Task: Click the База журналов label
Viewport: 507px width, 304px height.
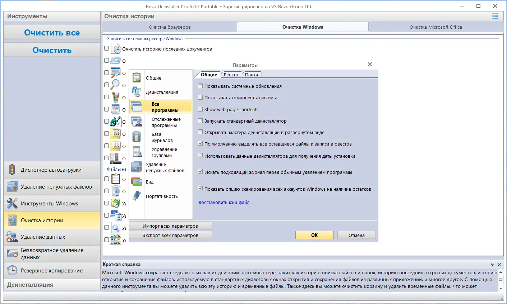Action: coord(162,137)
